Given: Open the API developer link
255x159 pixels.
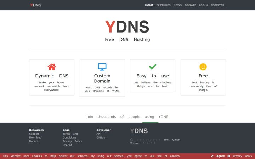Looking at the screenshot, I should [98, 134].
